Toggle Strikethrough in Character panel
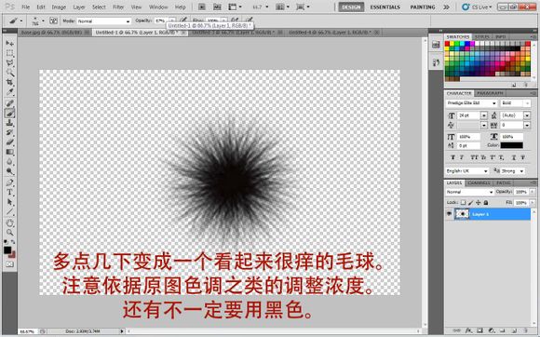This screenshot has width=540, height=337. coord(523,157)
